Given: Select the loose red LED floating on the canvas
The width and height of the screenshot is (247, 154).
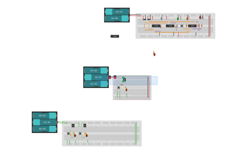Looking at the screenshot, I should point(154,54).
